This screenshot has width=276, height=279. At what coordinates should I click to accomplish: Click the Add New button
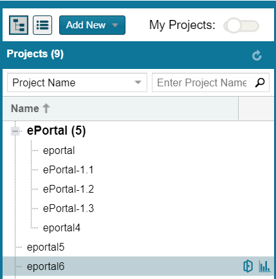(x=92, y=25)
